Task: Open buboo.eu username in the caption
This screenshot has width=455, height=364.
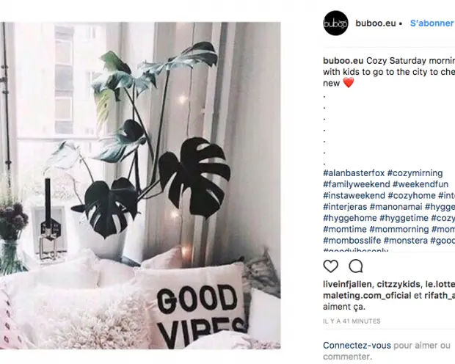Action: point(343,61)
